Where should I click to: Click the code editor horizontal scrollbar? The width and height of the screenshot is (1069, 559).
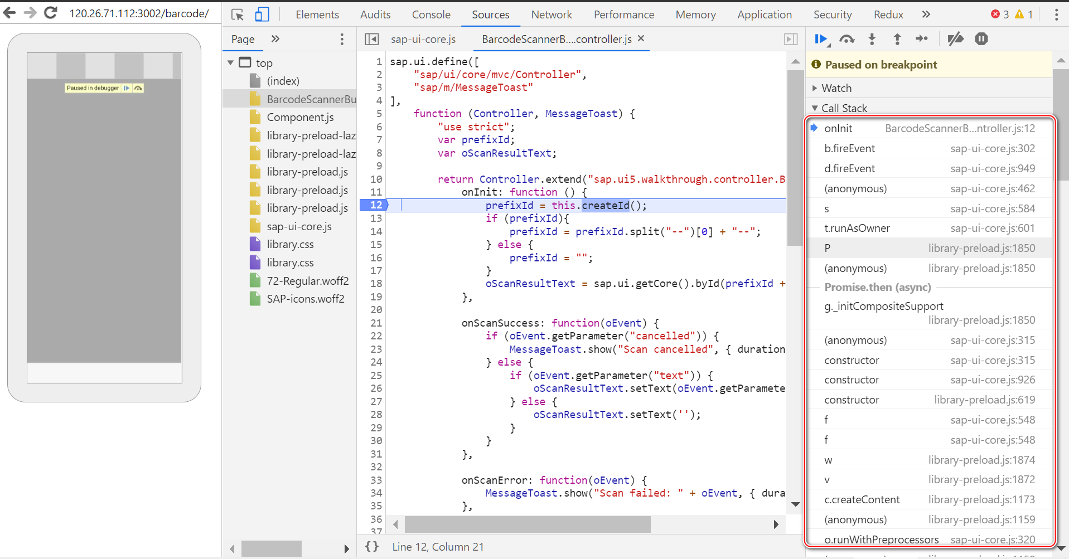[528, 524]
